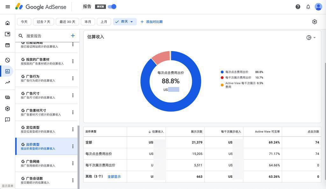
Task: Open the 广告素材尺寸 report
Action: (x=46, y=112)
